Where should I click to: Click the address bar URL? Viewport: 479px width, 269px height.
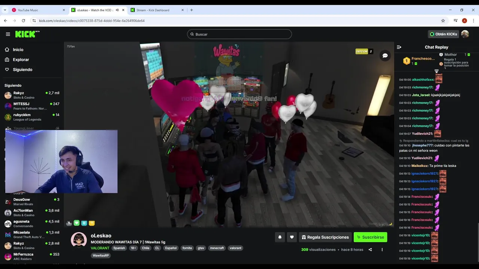pos(92,21)
